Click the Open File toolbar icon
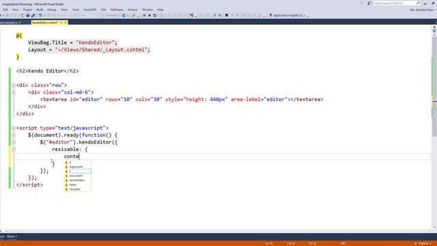437x246 pixels. [23, 15]
